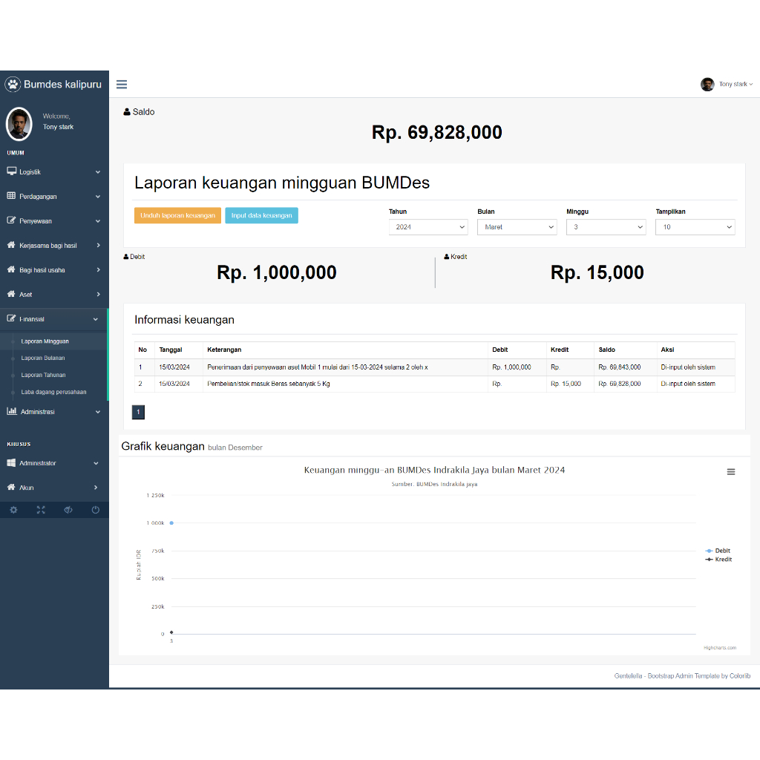Screen dimensions: 760x760
Task: Open the Tampilkan entries dropdown
Action: [x=695, y=227]
